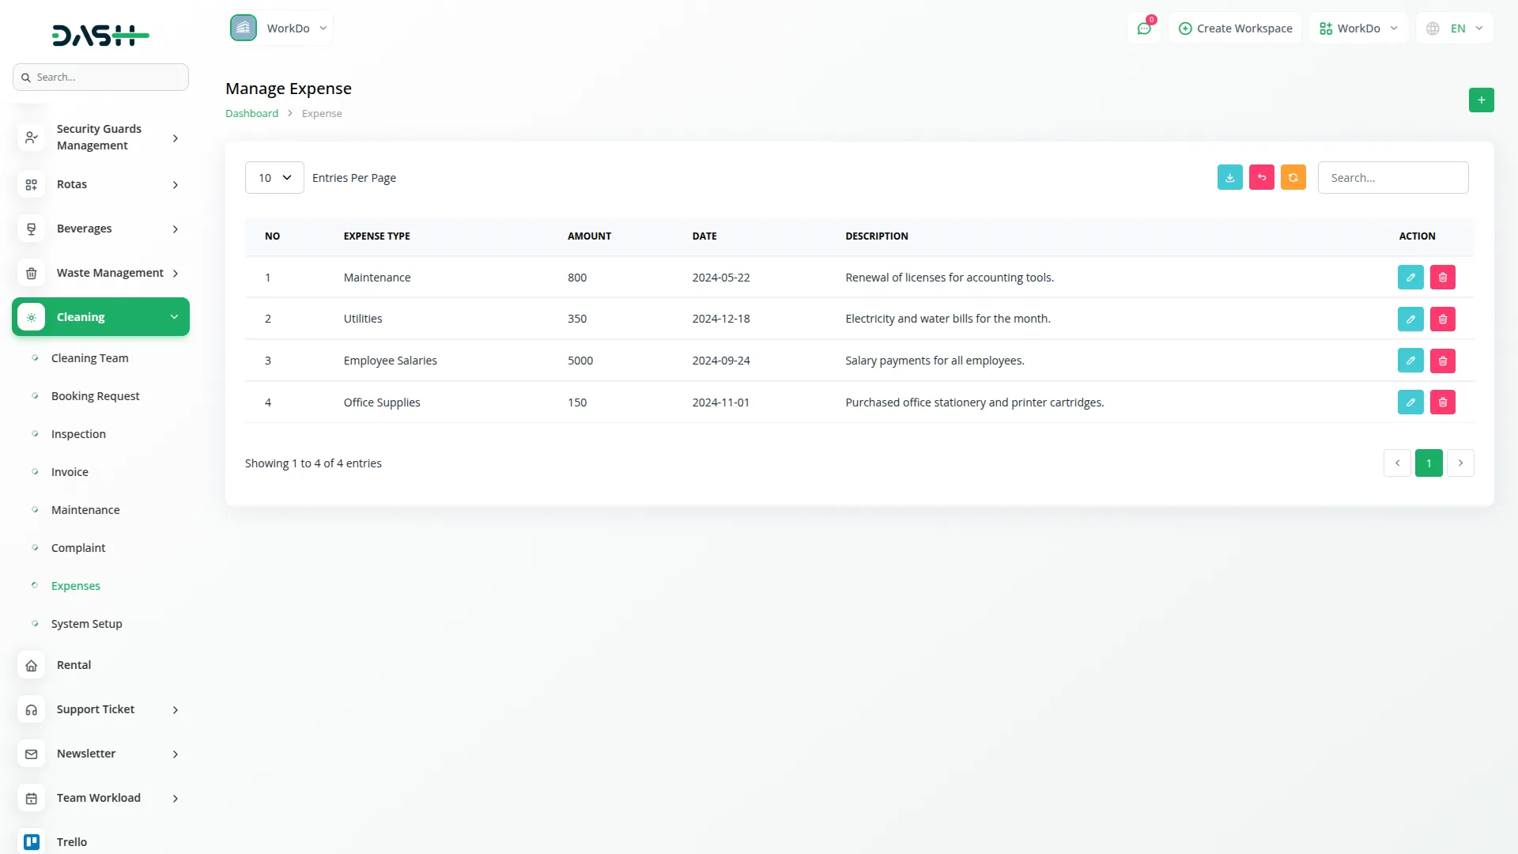This screenshot has width=1518, height=854.
Task: Click the pink reset undo icon
Action: click(1261, 178)
